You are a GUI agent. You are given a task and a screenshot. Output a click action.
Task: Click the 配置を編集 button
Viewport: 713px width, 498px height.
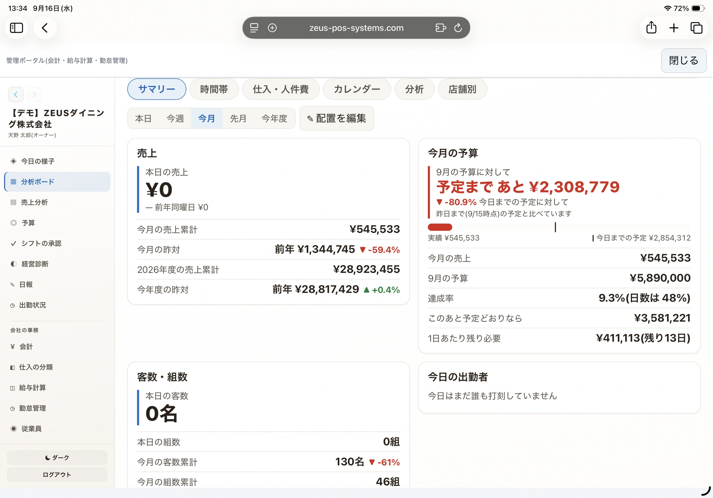click(337, 118)
